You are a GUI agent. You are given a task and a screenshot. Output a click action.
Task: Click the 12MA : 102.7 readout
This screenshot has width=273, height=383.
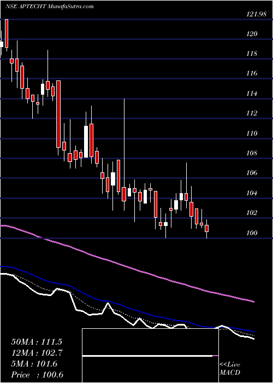pos(37,353)
